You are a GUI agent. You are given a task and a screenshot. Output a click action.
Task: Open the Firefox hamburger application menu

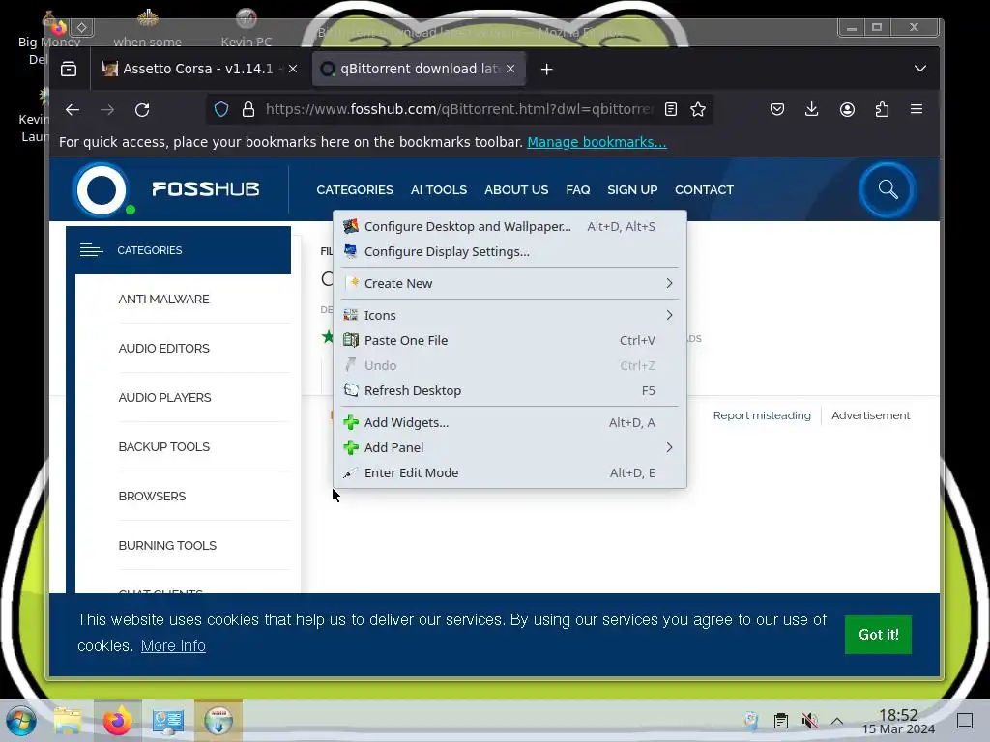pos(917,109)
